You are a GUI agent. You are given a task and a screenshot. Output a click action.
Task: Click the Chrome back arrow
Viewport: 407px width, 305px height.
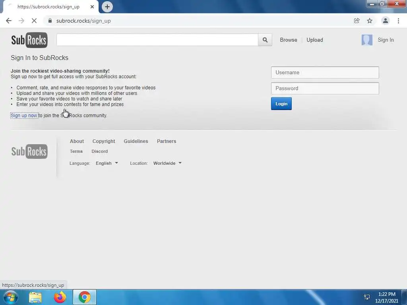(9, 21)
